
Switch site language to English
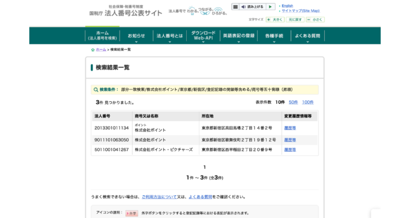[287, 6]
